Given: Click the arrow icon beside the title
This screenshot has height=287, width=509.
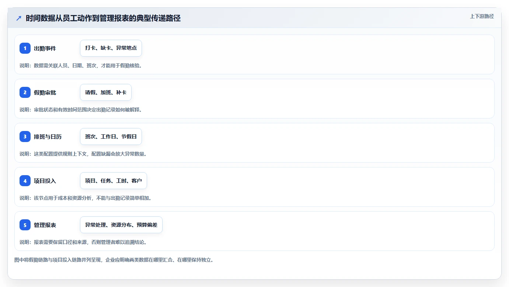Looking at the screenshot, I should coord(19,18).
